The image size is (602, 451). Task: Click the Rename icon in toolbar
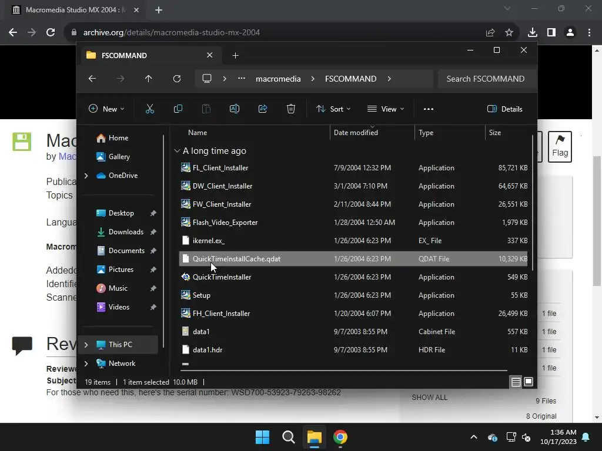click(235, 109)
